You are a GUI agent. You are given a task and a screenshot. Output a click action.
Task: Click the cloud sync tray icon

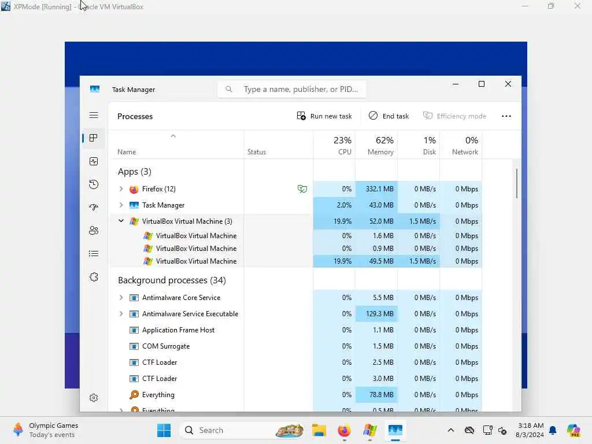click(x=469, y=430)
